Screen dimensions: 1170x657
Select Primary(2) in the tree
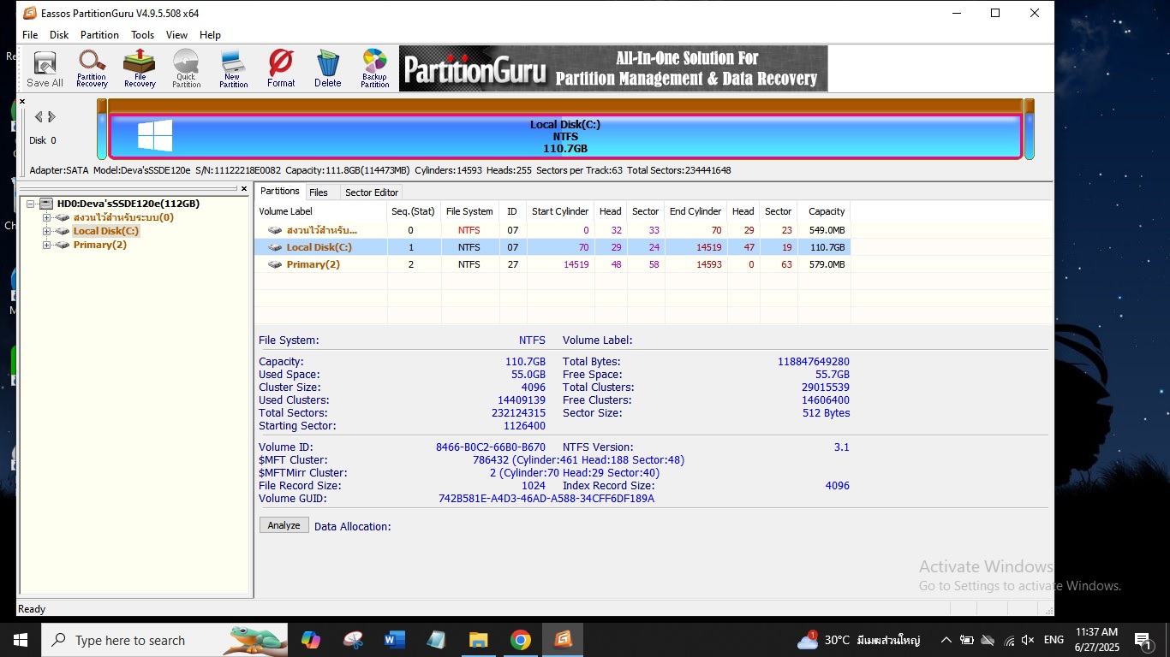(x=99, y=245)
